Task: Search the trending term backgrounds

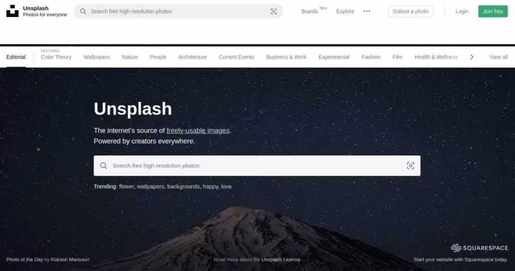Action: (x=183, y=187)
